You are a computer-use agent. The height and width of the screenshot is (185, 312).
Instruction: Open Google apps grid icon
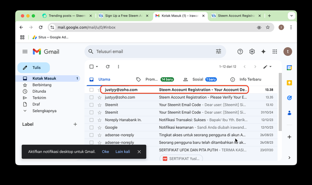click(275, 52)
